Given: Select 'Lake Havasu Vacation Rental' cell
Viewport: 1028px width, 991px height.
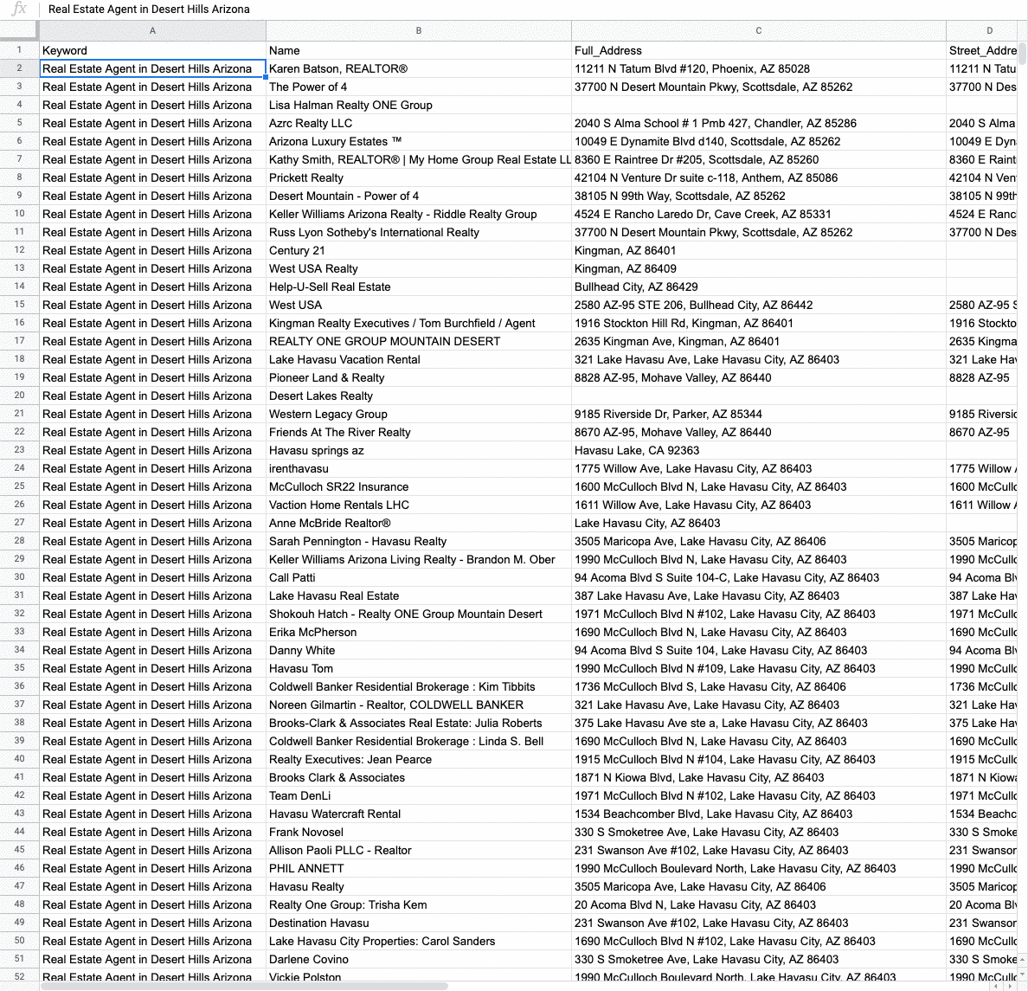Looking at the screenshot, I should pyautogui.click(x=419, y=359).
